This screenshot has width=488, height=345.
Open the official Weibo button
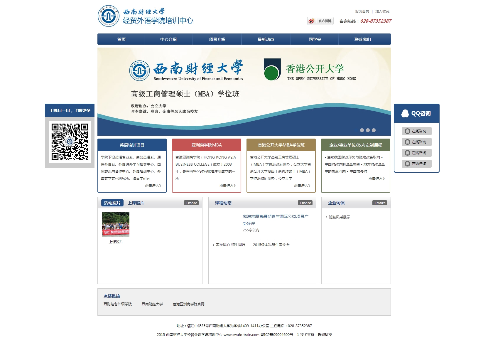320,21
